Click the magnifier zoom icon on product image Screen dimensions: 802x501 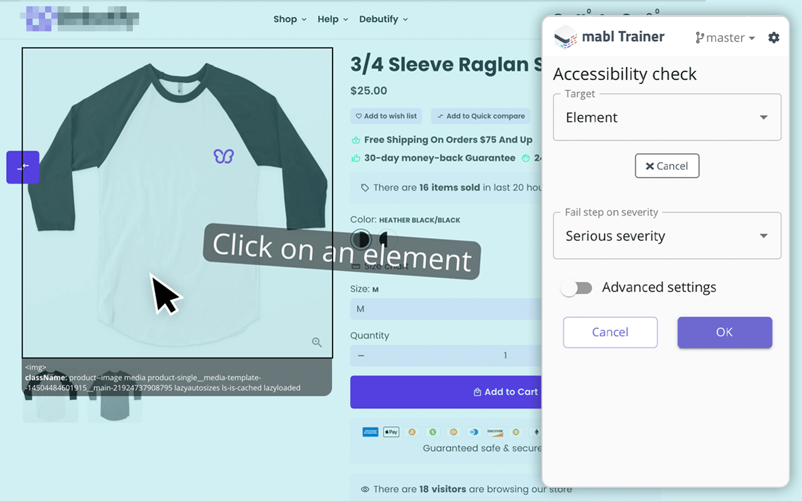(x=317, y=342)
